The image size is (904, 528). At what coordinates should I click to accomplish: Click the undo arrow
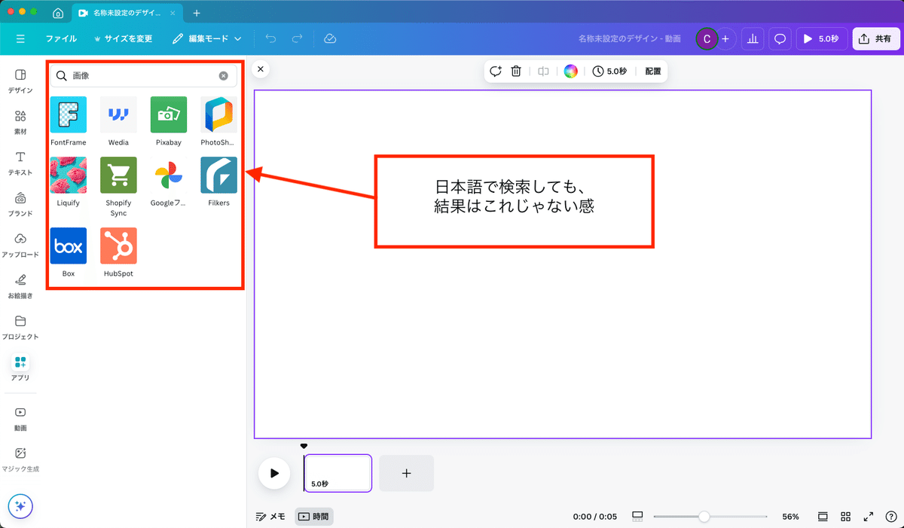pos(271,38)
